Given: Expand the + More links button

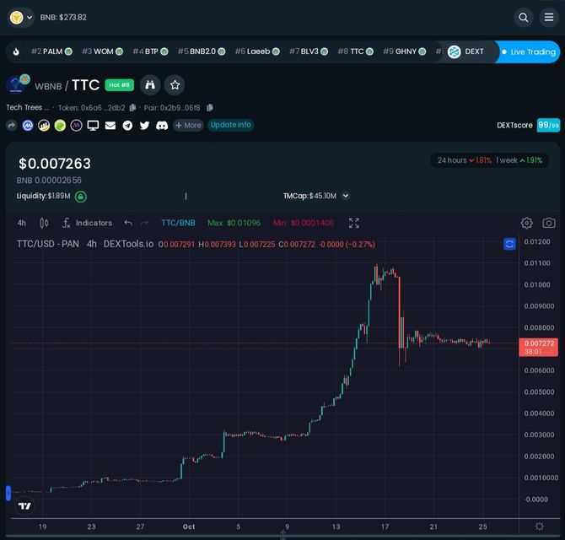Looking at the screenshot, I should coord(188,125).
